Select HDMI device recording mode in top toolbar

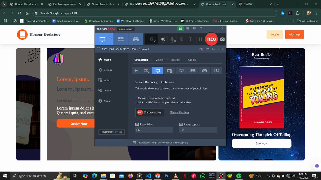point(121,39)
